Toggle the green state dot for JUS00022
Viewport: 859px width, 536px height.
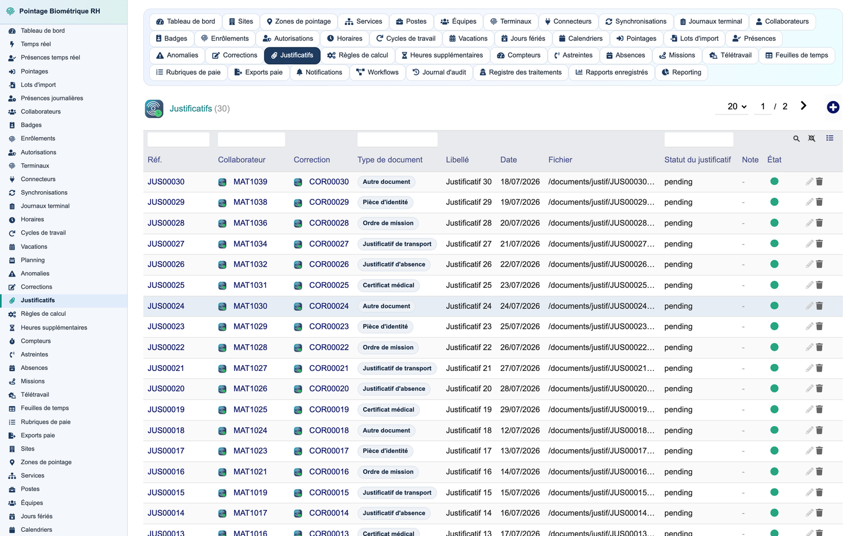point(774,347)
